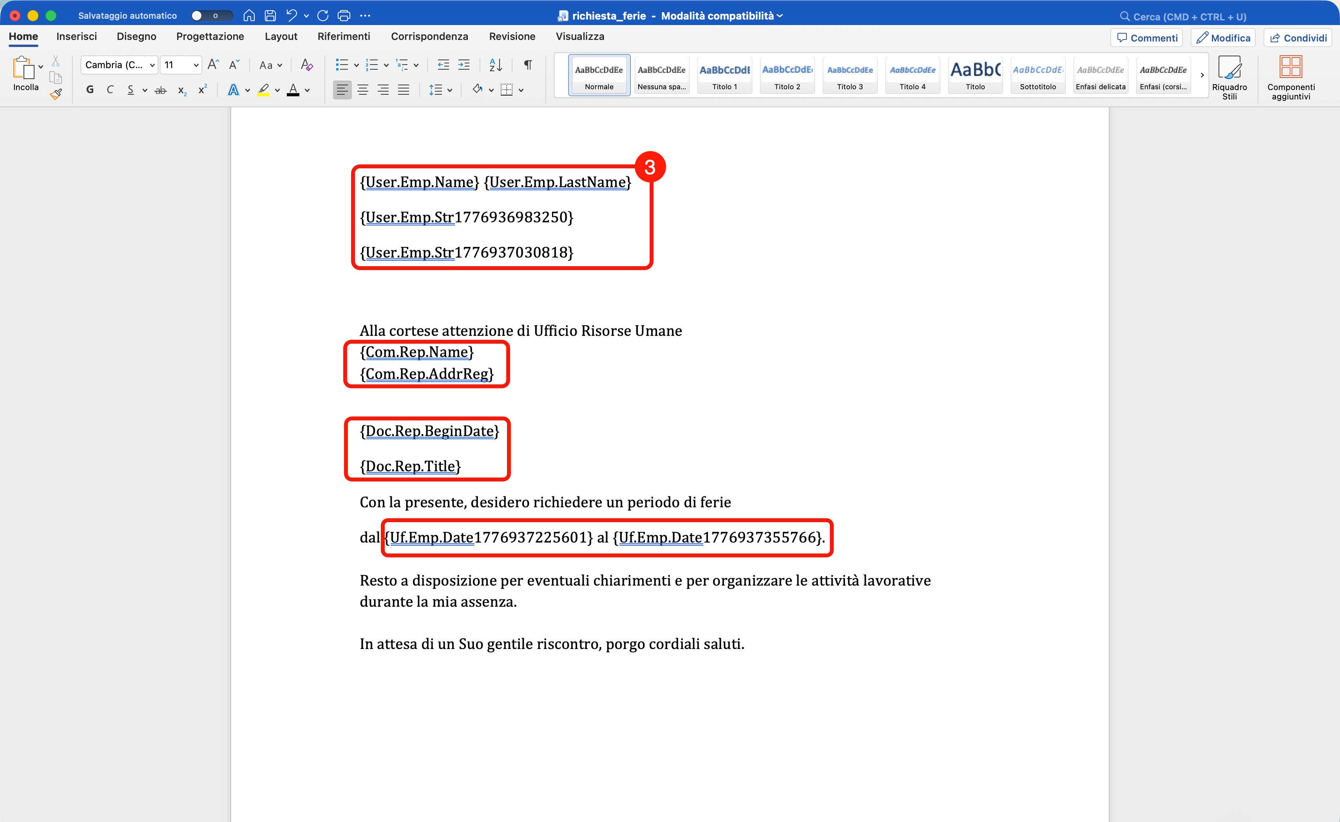The width and height of the screenshot is (1340, 822).
Task: Increase indent with the indent icon
Action: tap(464, 65)
